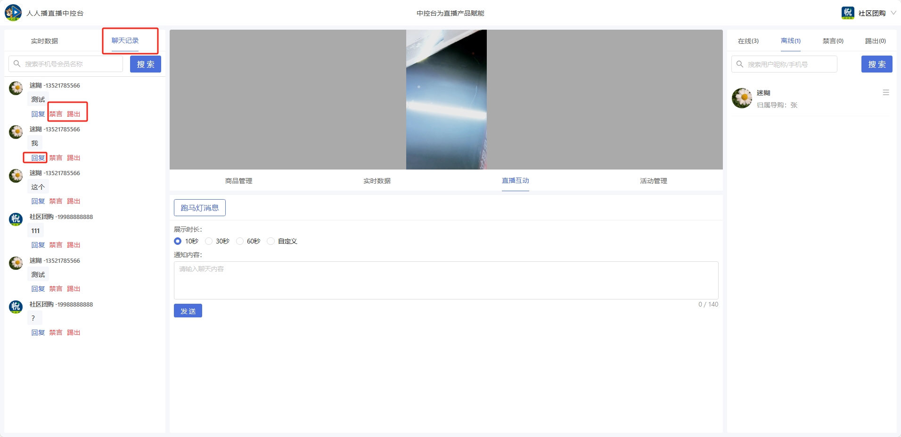Viewport: 901px width, 437px height.
Task: Click the 人人播 logo icon
Action: tap(13, 13)
